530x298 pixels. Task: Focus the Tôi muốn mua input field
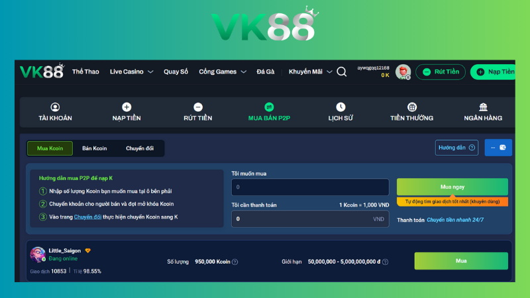pos(310,187)
